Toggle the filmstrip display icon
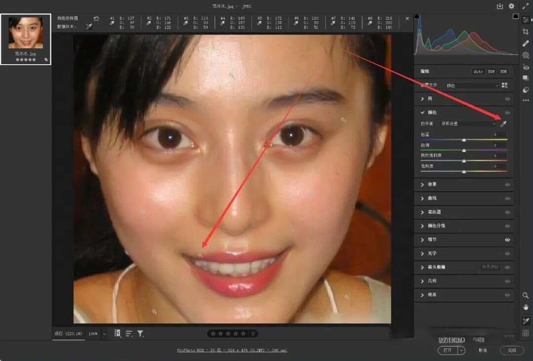The image size is (533, 361). [x=117, y=333]
